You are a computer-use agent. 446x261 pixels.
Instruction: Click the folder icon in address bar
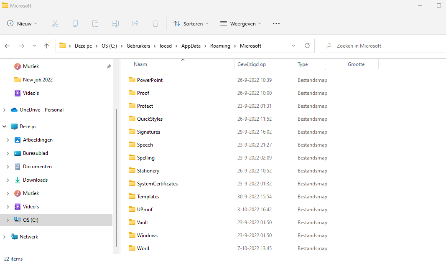63,46
